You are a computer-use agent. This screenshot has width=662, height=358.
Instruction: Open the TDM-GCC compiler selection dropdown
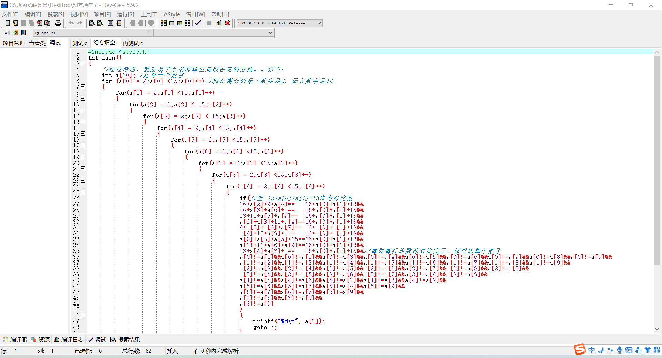279,23
